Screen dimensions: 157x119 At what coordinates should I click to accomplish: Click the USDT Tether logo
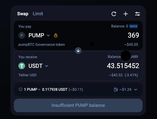pos(22,66)
